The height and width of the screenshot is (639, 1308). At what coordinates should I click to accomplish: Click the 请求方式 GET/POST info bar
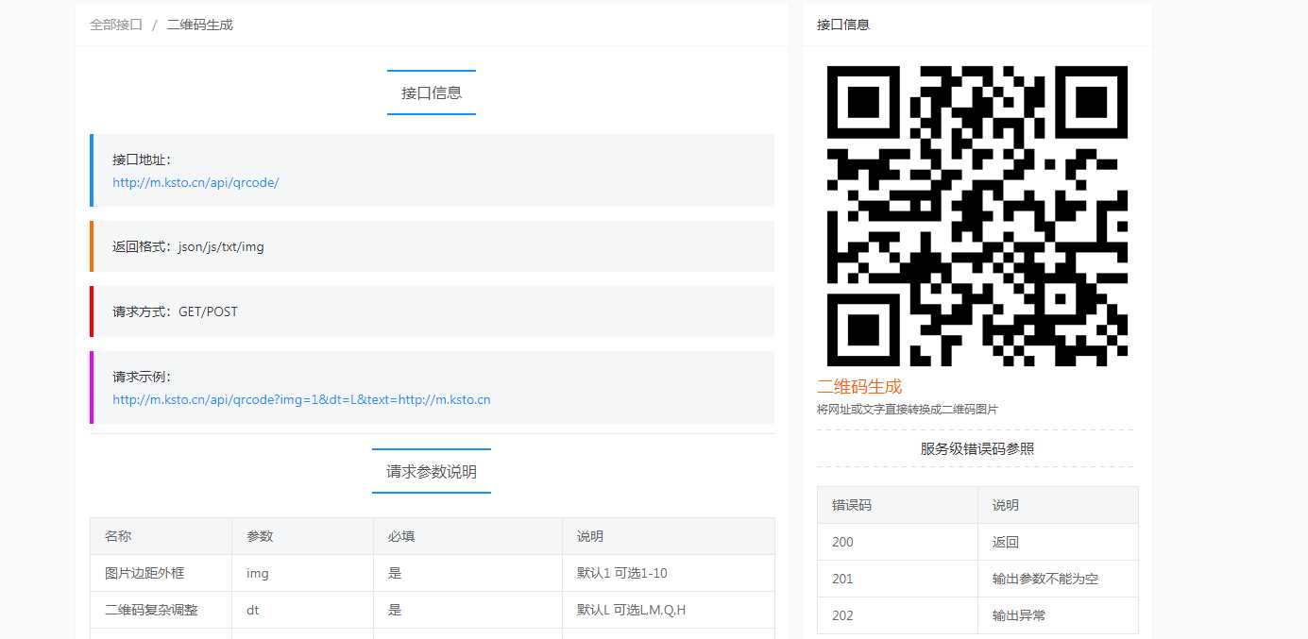point(432,311)
